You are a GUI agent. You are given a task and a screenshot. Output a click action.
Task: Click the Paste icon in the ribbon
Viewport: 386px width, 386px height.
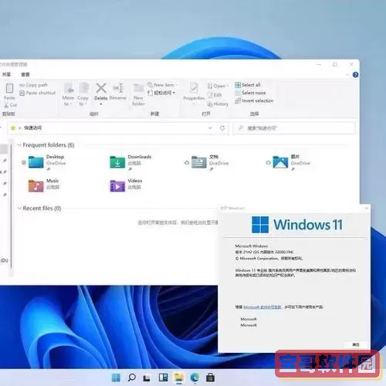[9, 89]
